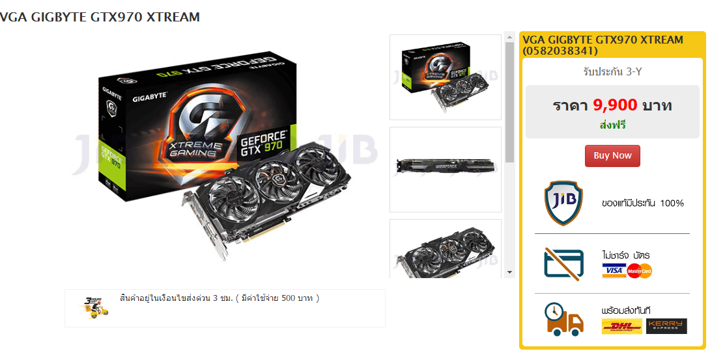Screen dimensions: 725x360
Task: Click the MasterCard logo
Action: 640,271
